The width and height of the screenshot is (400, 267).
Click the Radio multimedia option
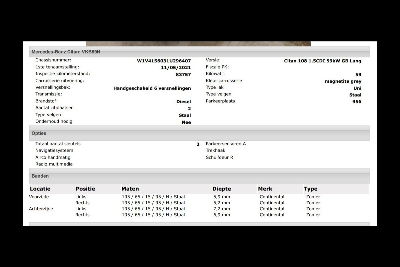click(54, 164)
